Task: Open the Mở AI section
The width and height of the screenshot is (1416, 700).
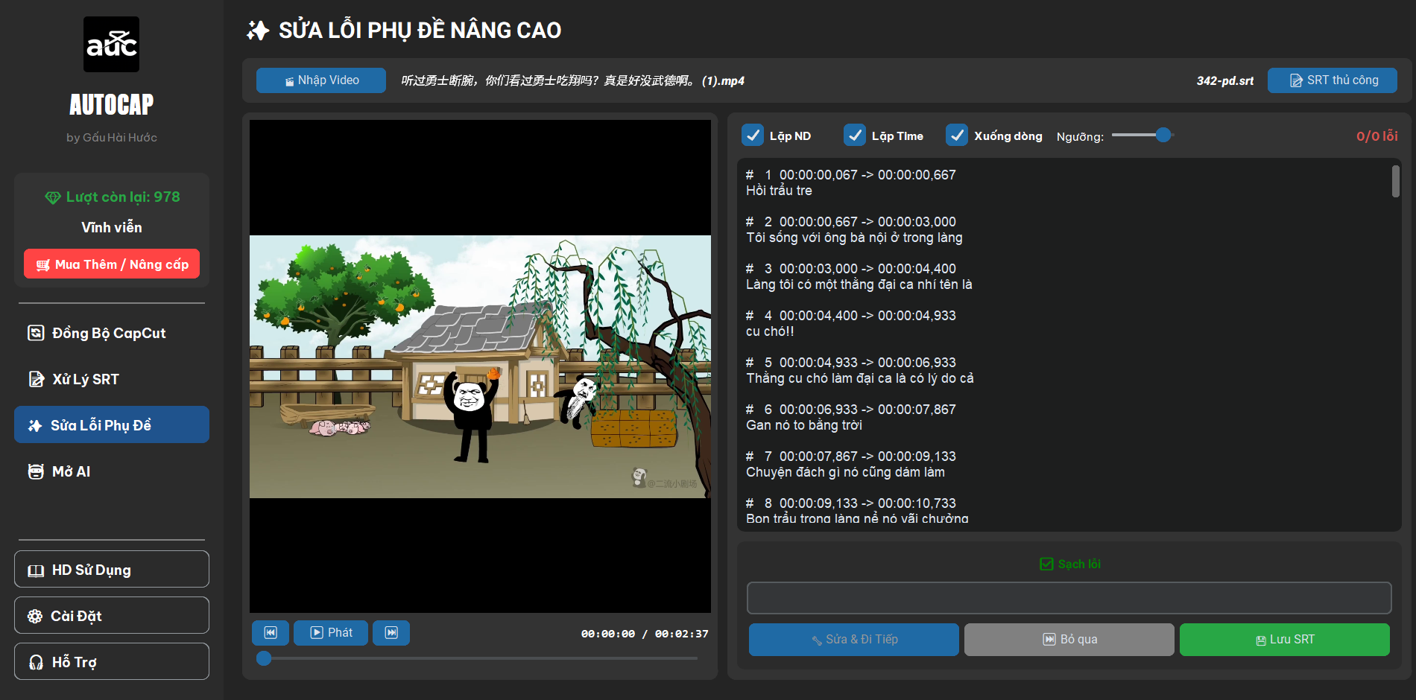Action: coord(112,471)
